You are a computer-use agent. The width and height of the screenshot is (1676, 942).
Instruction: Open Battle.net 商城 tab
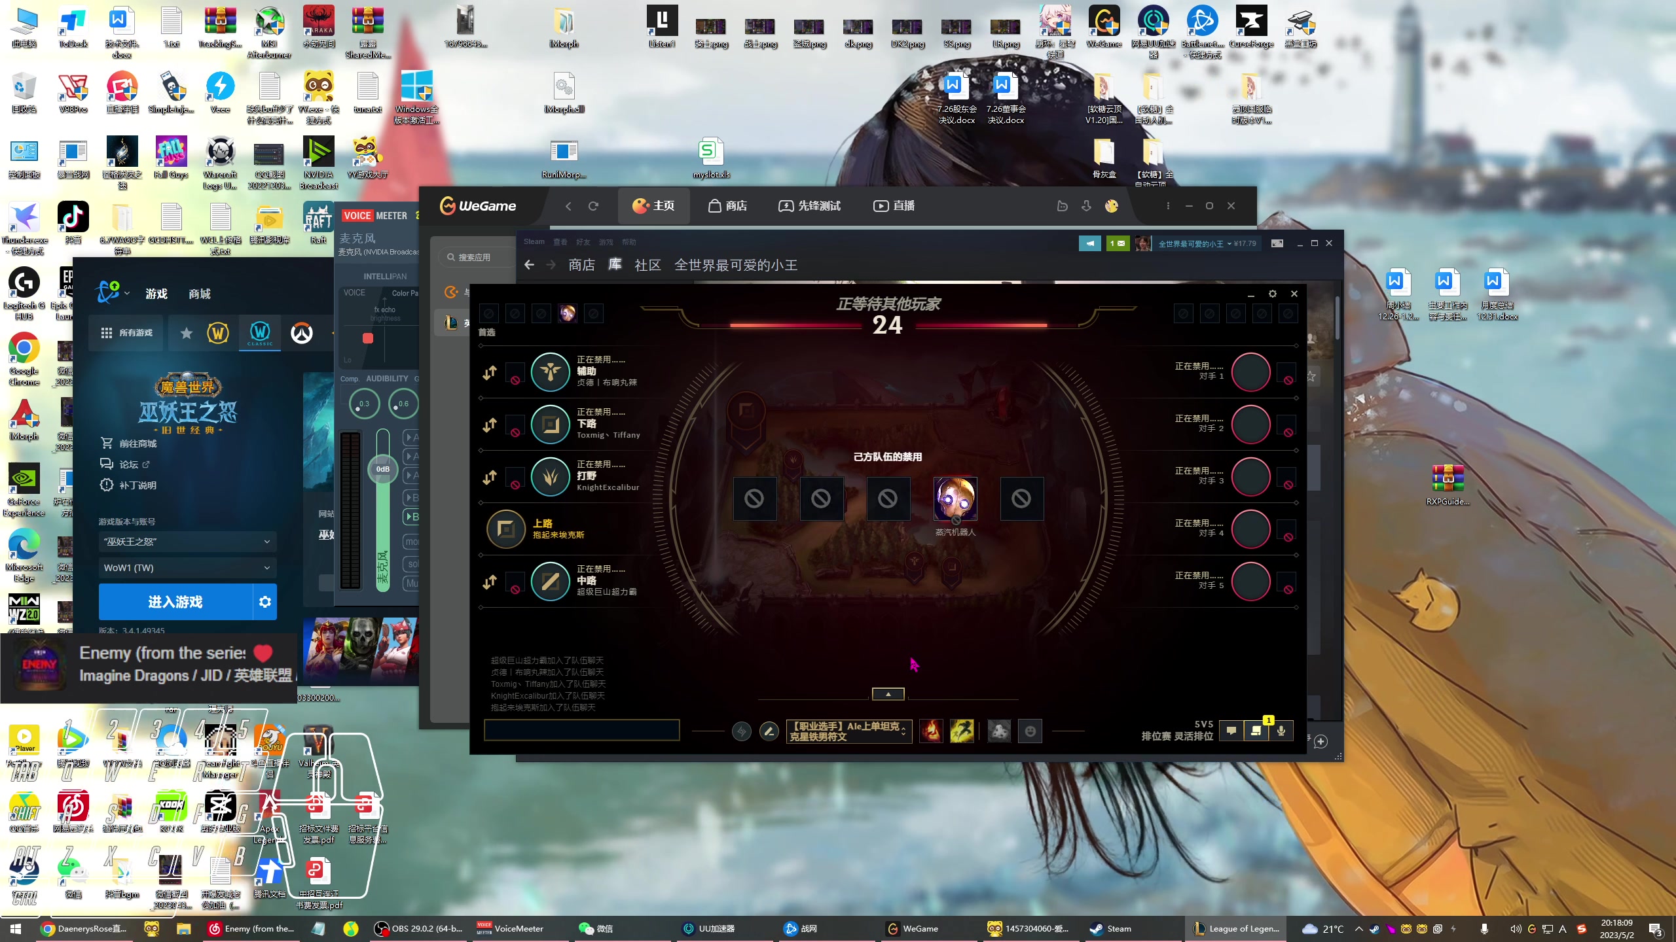point(200,294)
